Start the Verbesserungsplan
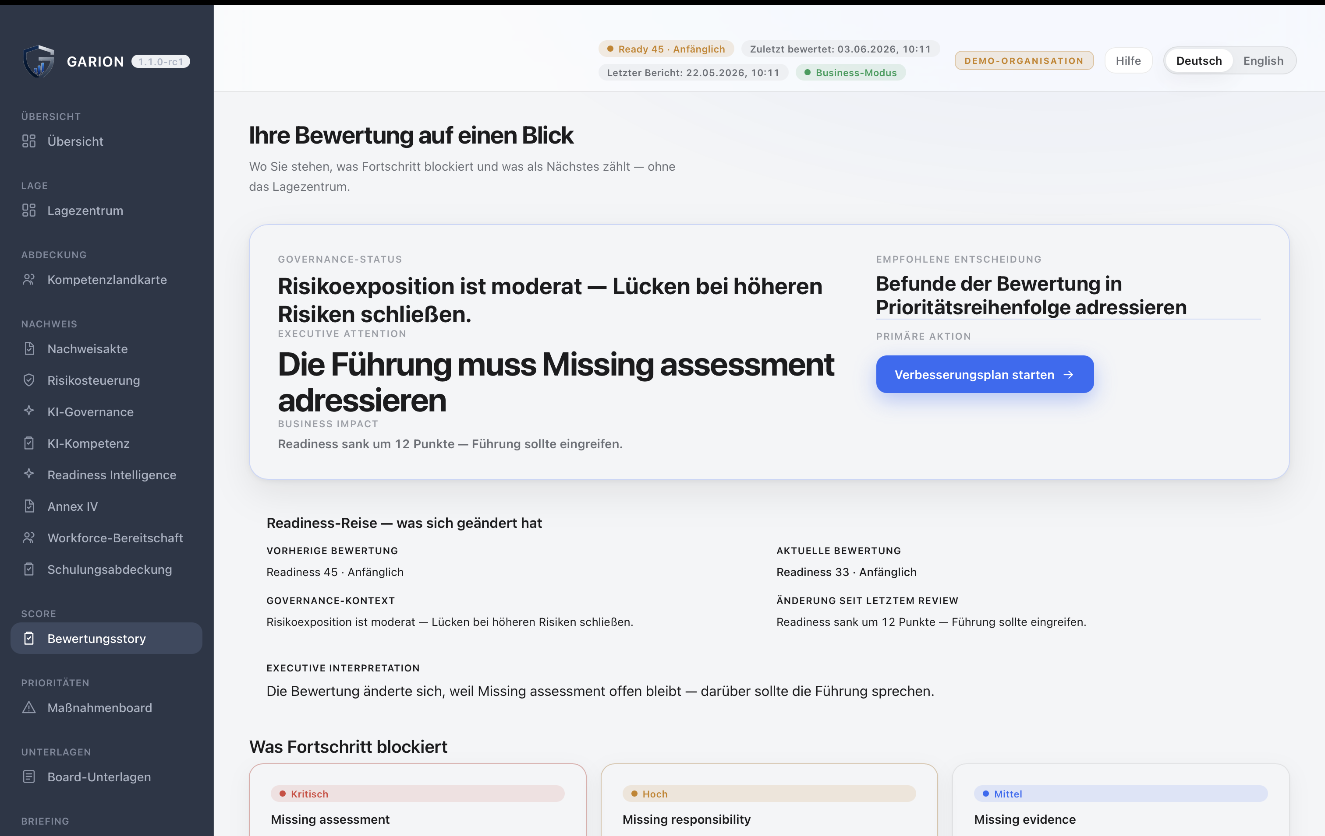The width and height of the screenshot is (1325, 836). tap(985, 374)
